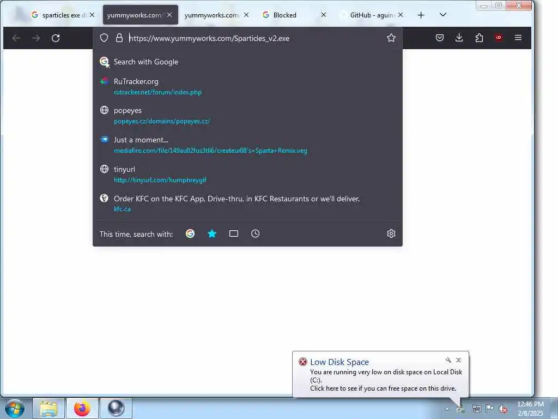The image size is (558, 419).
Task: Open Firefox application hamburger menu
Action: pos(518,38)
